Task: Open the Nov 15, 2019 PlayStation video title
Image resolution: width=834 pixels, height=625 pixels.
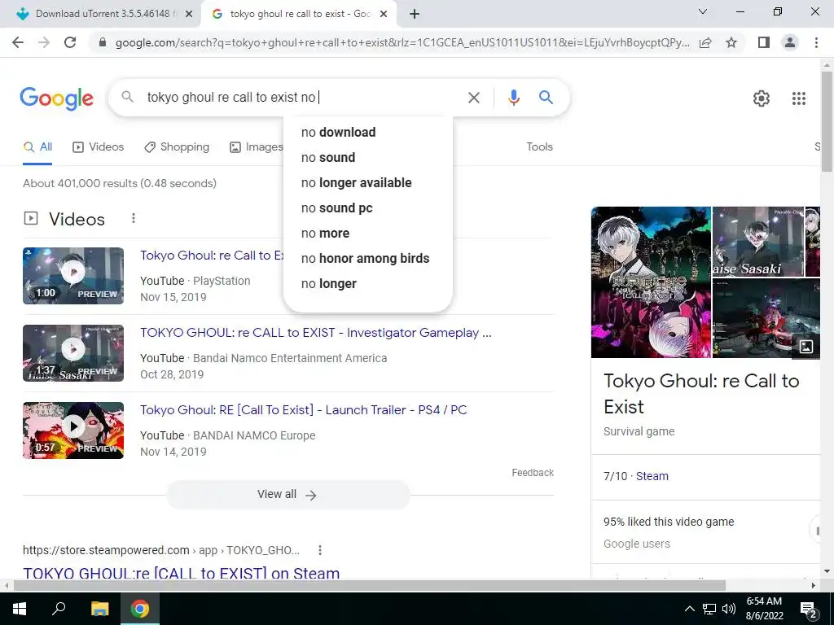Action: pos(212,256)
